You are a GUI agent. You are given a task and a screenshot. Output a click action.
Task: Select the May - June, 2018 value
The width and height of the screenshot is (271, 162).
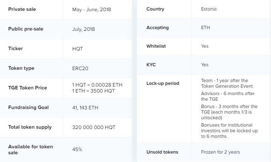click(x=91, y=9)
